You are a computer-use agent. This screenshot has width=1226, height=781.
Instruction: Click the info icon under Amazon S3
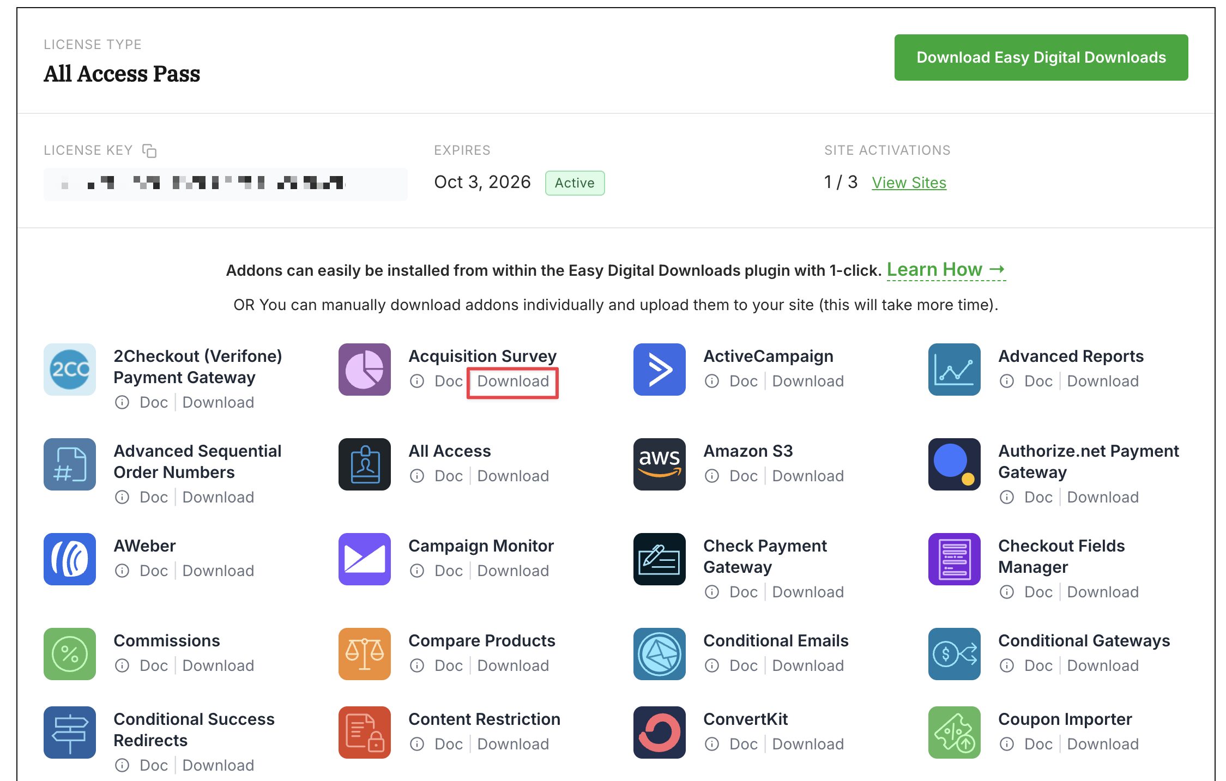click(x=712, y=476)
